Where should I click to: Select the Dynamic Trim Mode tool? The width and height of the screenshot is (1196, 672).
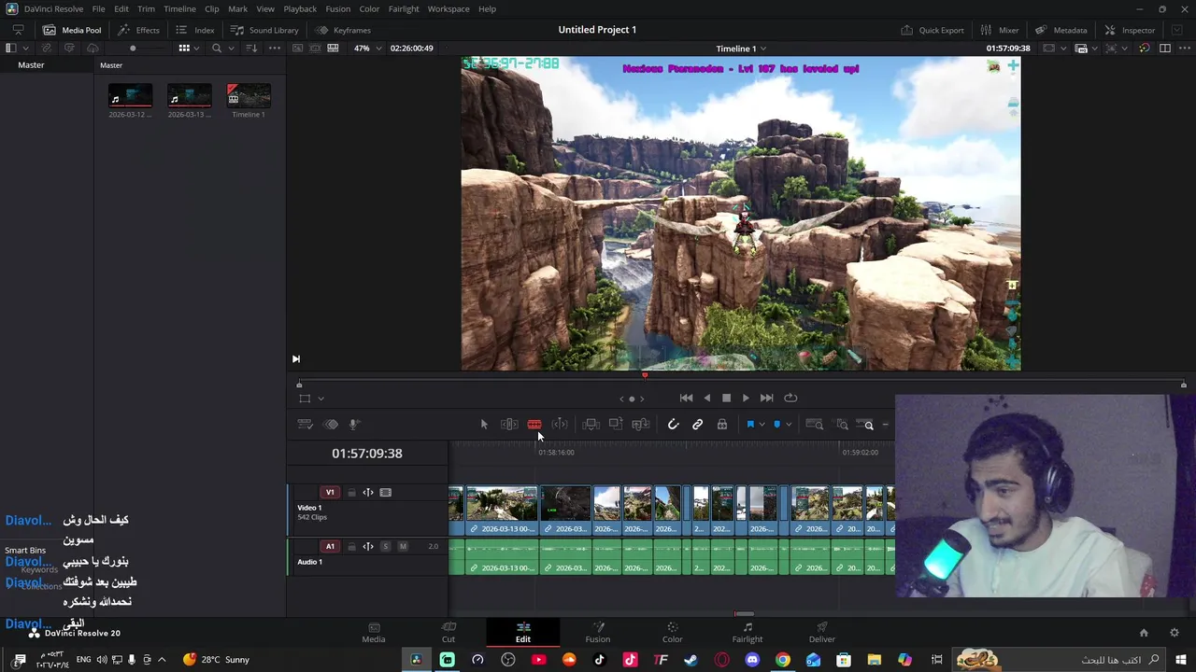560,425
